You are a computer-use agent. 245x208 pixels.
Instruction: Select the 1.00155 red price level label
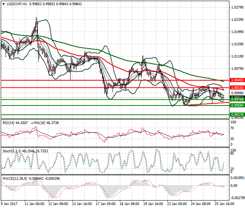click(x=237, y=88)
